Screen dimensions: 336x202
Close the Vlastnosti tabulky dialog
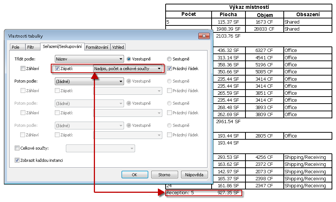(x=204, y=36)
